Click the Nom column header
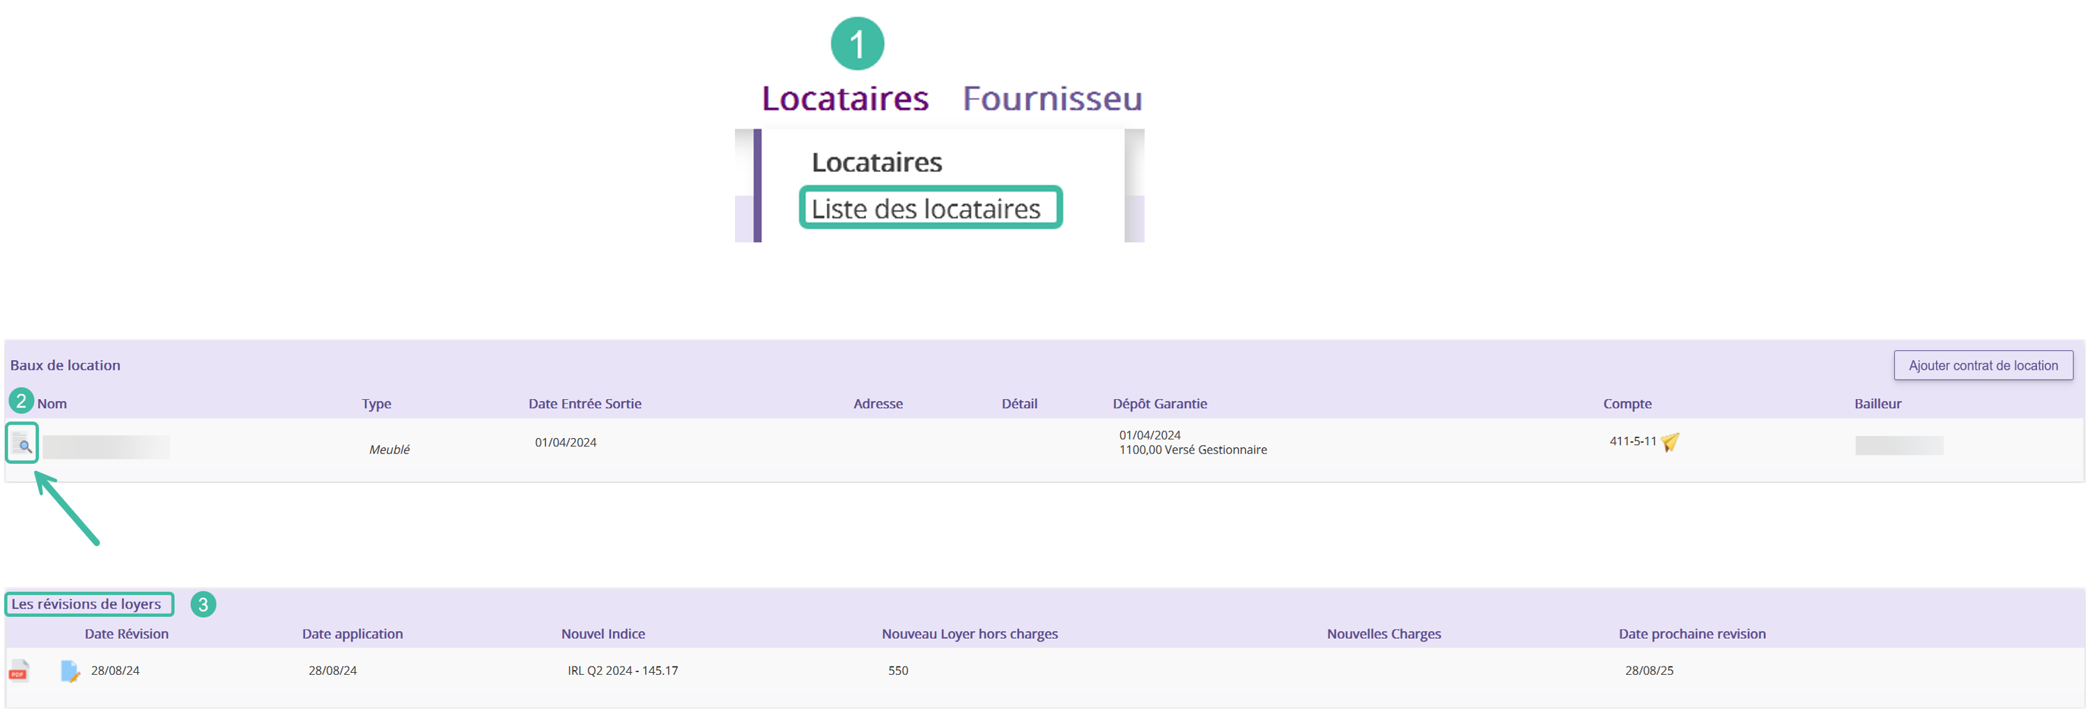 pos(52,404)
